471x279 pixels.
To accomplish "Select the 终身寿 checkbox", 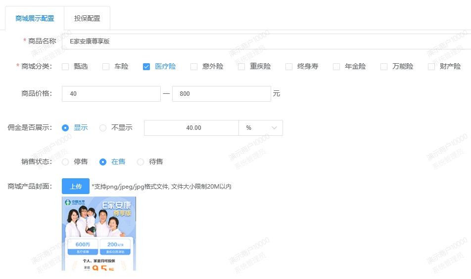I will pos(289,67).
